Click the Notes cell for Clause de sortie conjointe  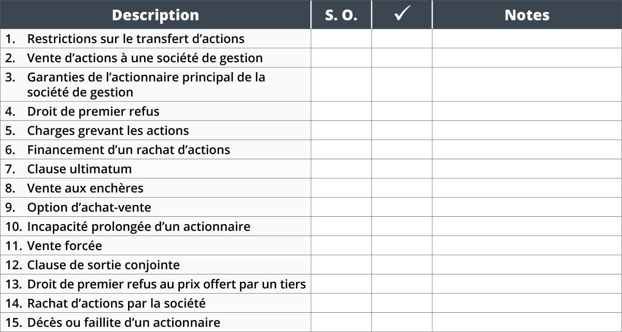point(527,265)
